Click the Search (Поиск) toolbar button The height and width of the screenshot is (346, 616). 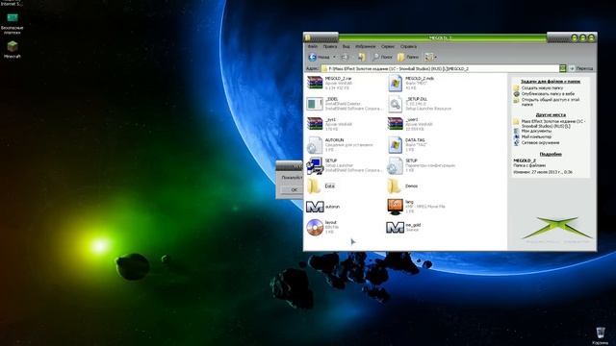[x=382, y=58]
